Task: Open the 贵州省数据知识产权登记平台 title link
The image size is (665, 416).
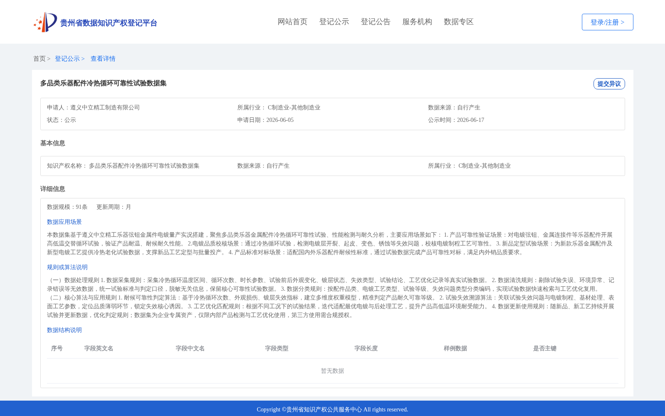Action: tap(108, 23)
